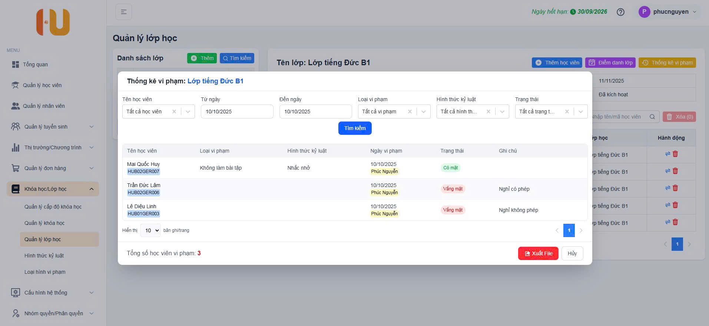Click the Quản lý nhân viên sidebar icon
709x326 pixels.
(x=16, y=106)
